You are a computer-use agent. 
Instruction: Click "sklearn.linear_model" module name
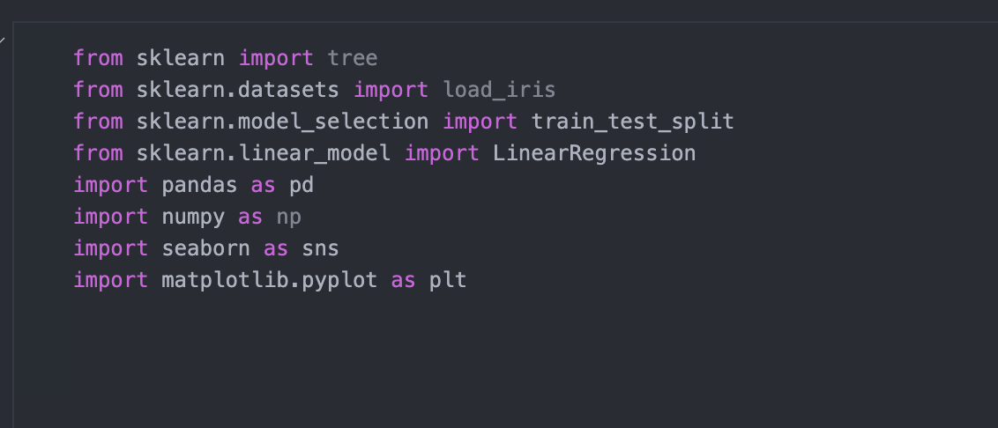coord(263,153)
